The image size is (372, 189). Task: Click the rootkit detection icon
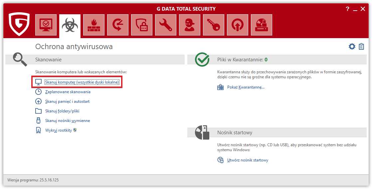(x=38, y=130)
